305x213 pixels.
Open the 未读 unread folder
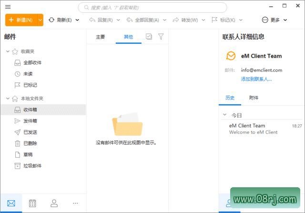pyautogui.click(x=43, y=74)
